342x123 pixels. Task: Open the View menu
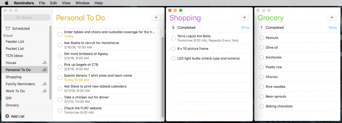coord(66,3)
